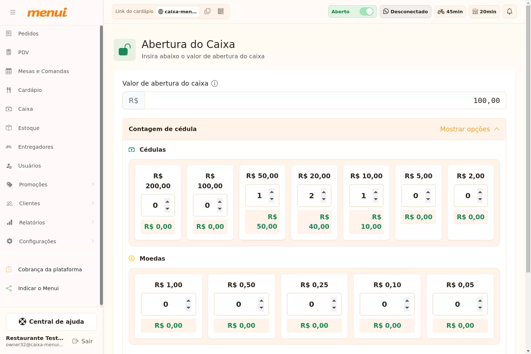Click the WhatsApp Desconectado button

coord(406,11)
